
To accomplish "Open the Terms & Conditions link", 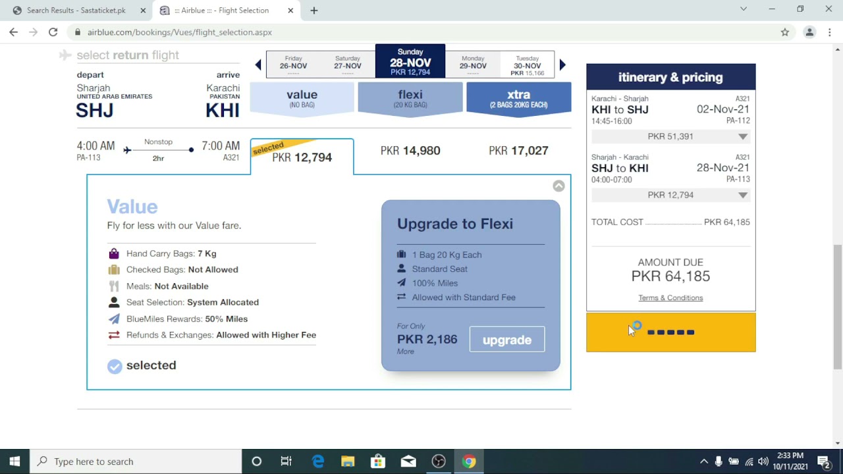I will pos(670,298).
